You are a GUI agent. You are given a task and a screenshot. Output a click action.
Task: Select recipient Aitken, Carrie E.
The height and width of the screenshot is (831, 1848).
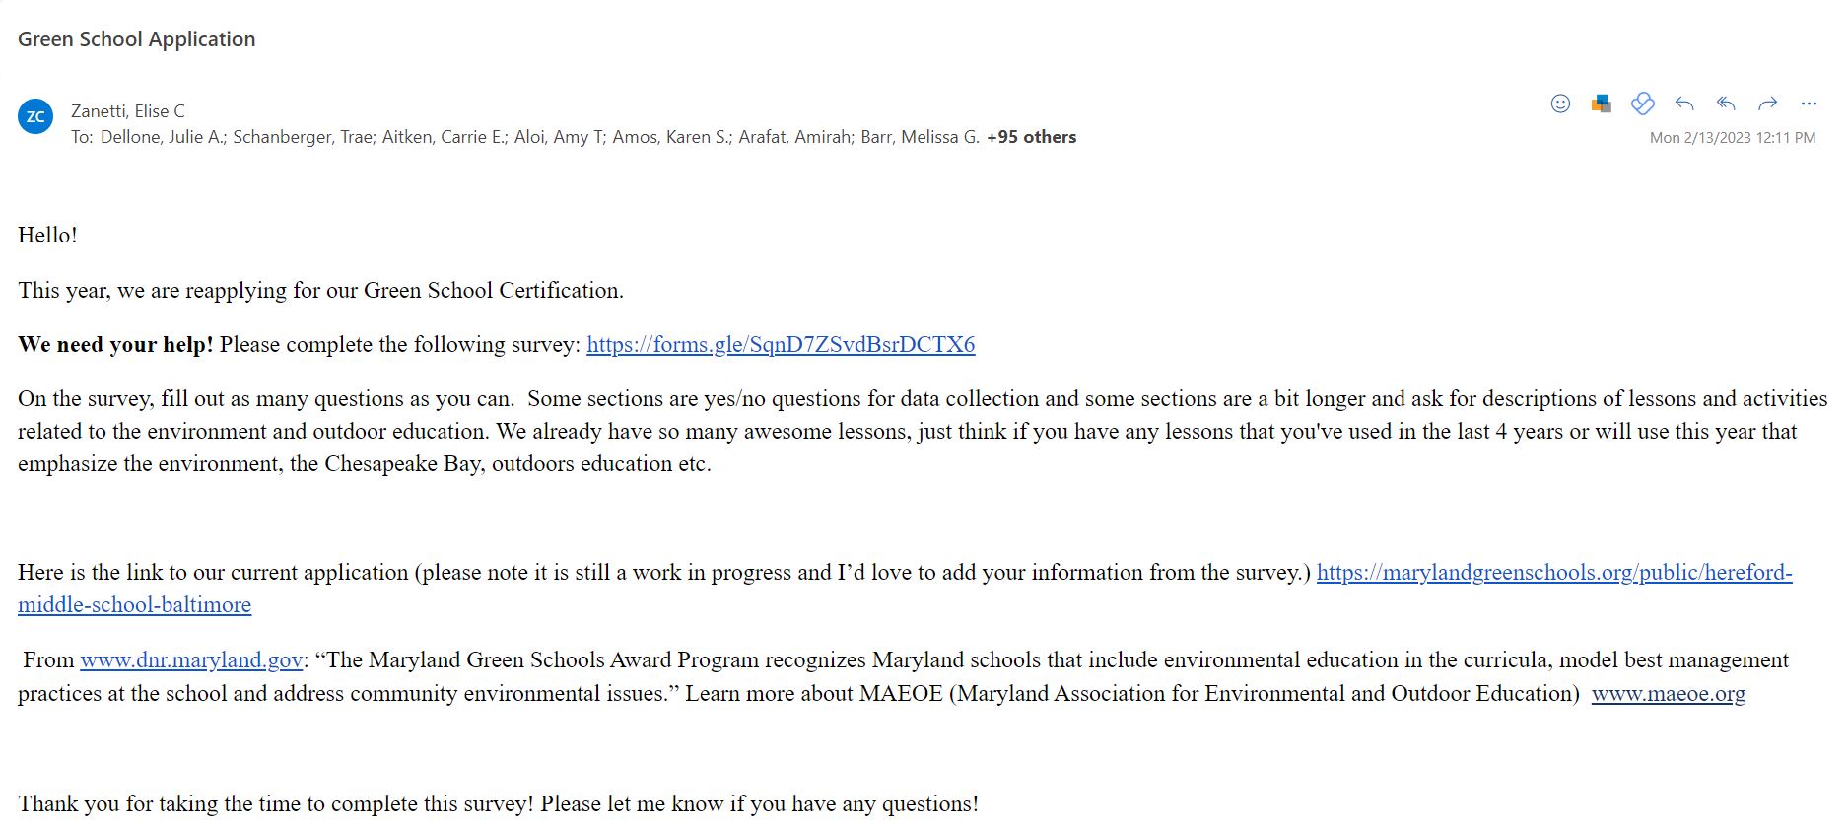[x=444, y=137]
